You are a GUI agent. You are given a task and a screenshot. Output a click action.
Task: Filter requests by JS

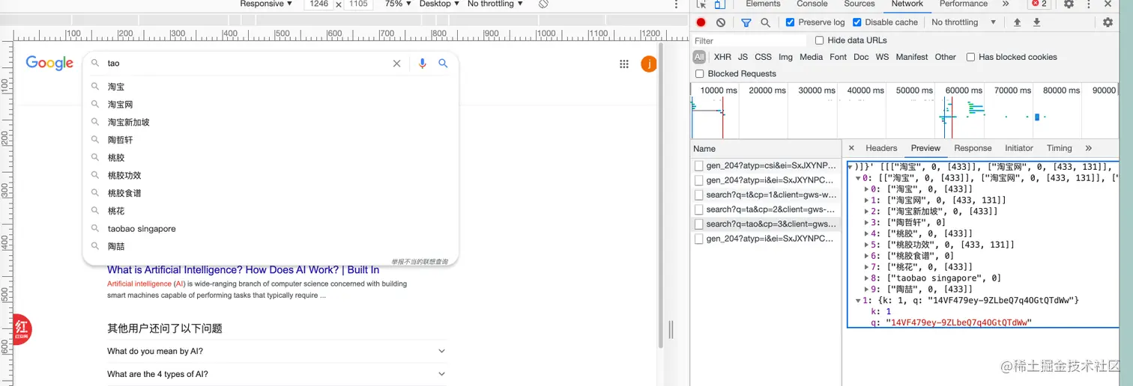[x=743, y=57]
